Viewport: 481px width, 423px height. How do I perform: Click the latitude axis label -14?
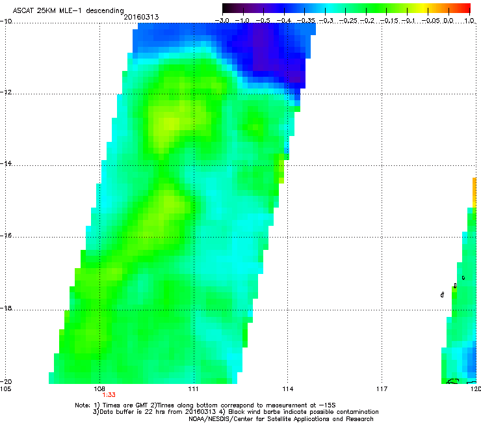tap(6, 163)
